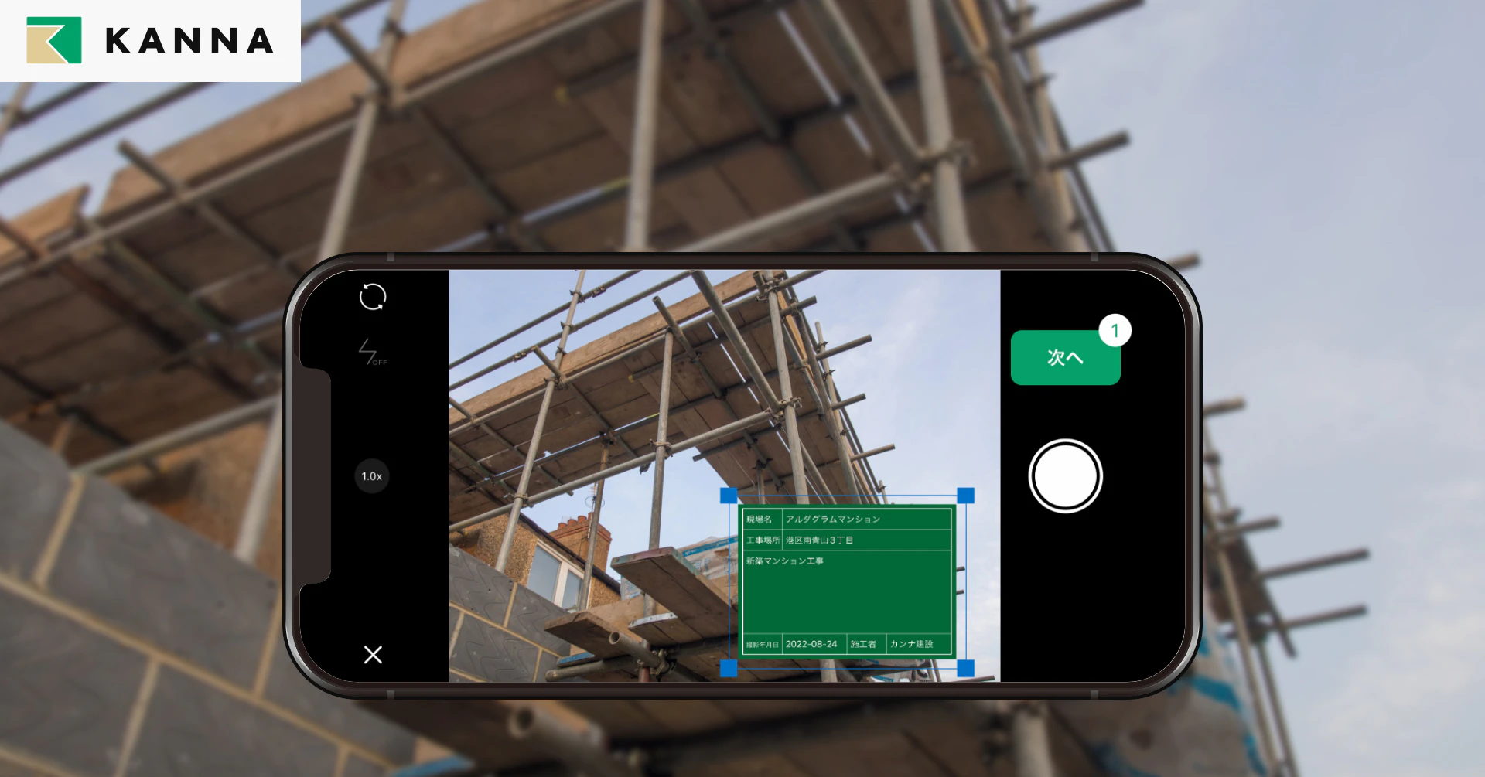Viewport: 1485px width, 777px height.
Task: Tap the 工事場所 label cell
Action: tap(763, 540)
